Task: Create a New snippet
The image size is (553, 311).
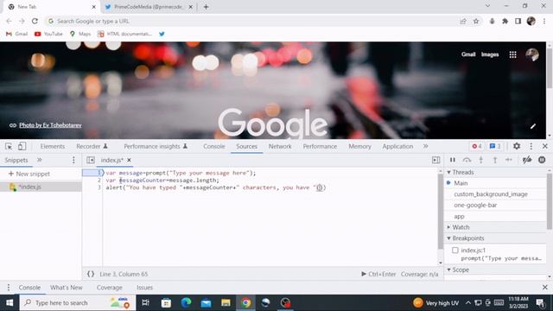Action: pyautogui.click(x=29, y=174)
